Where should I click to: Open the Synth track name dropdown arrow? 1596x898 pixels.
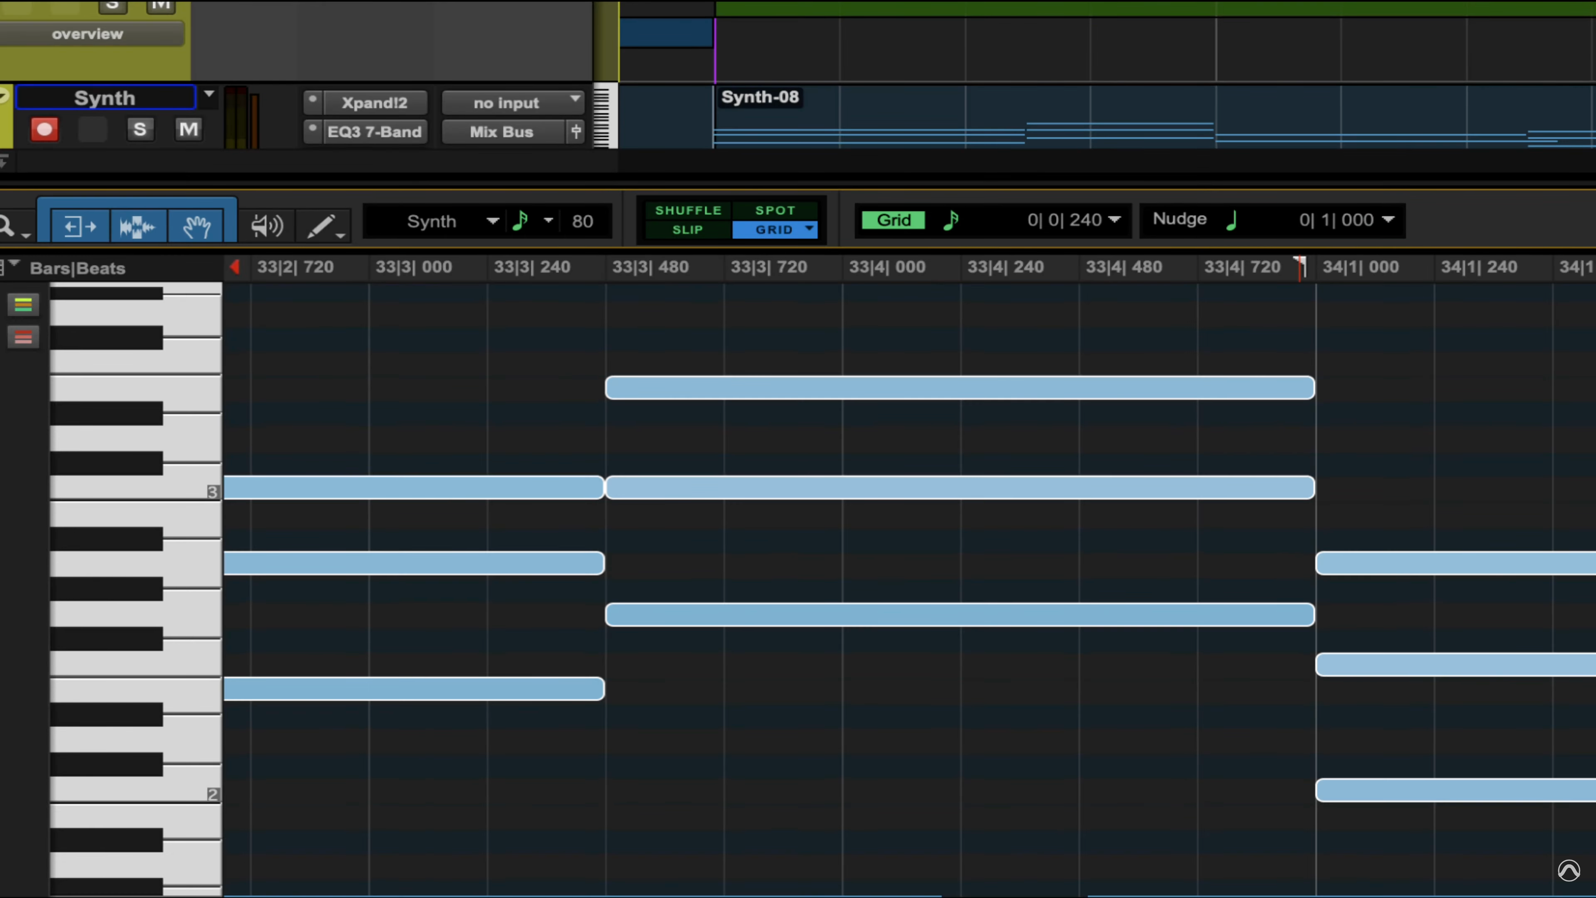click(209, 95)
